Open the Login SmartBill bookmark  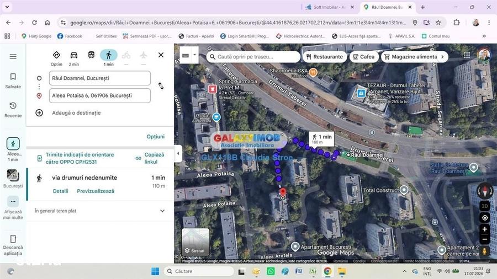coord(245,36)
